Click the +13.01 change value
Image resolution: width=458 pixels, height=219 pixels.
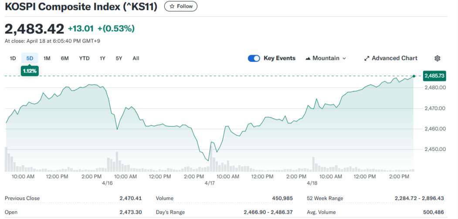[81, 29]
